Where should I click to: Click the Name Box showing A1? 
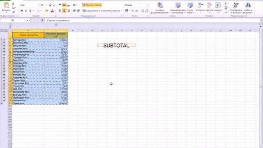coord(13,20)
